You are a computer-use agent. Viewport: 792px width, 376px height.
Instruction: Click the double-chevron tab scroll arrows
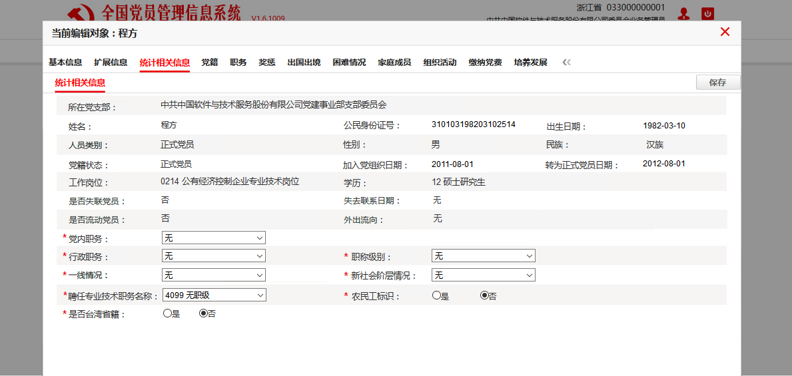[x=566, y=63]
